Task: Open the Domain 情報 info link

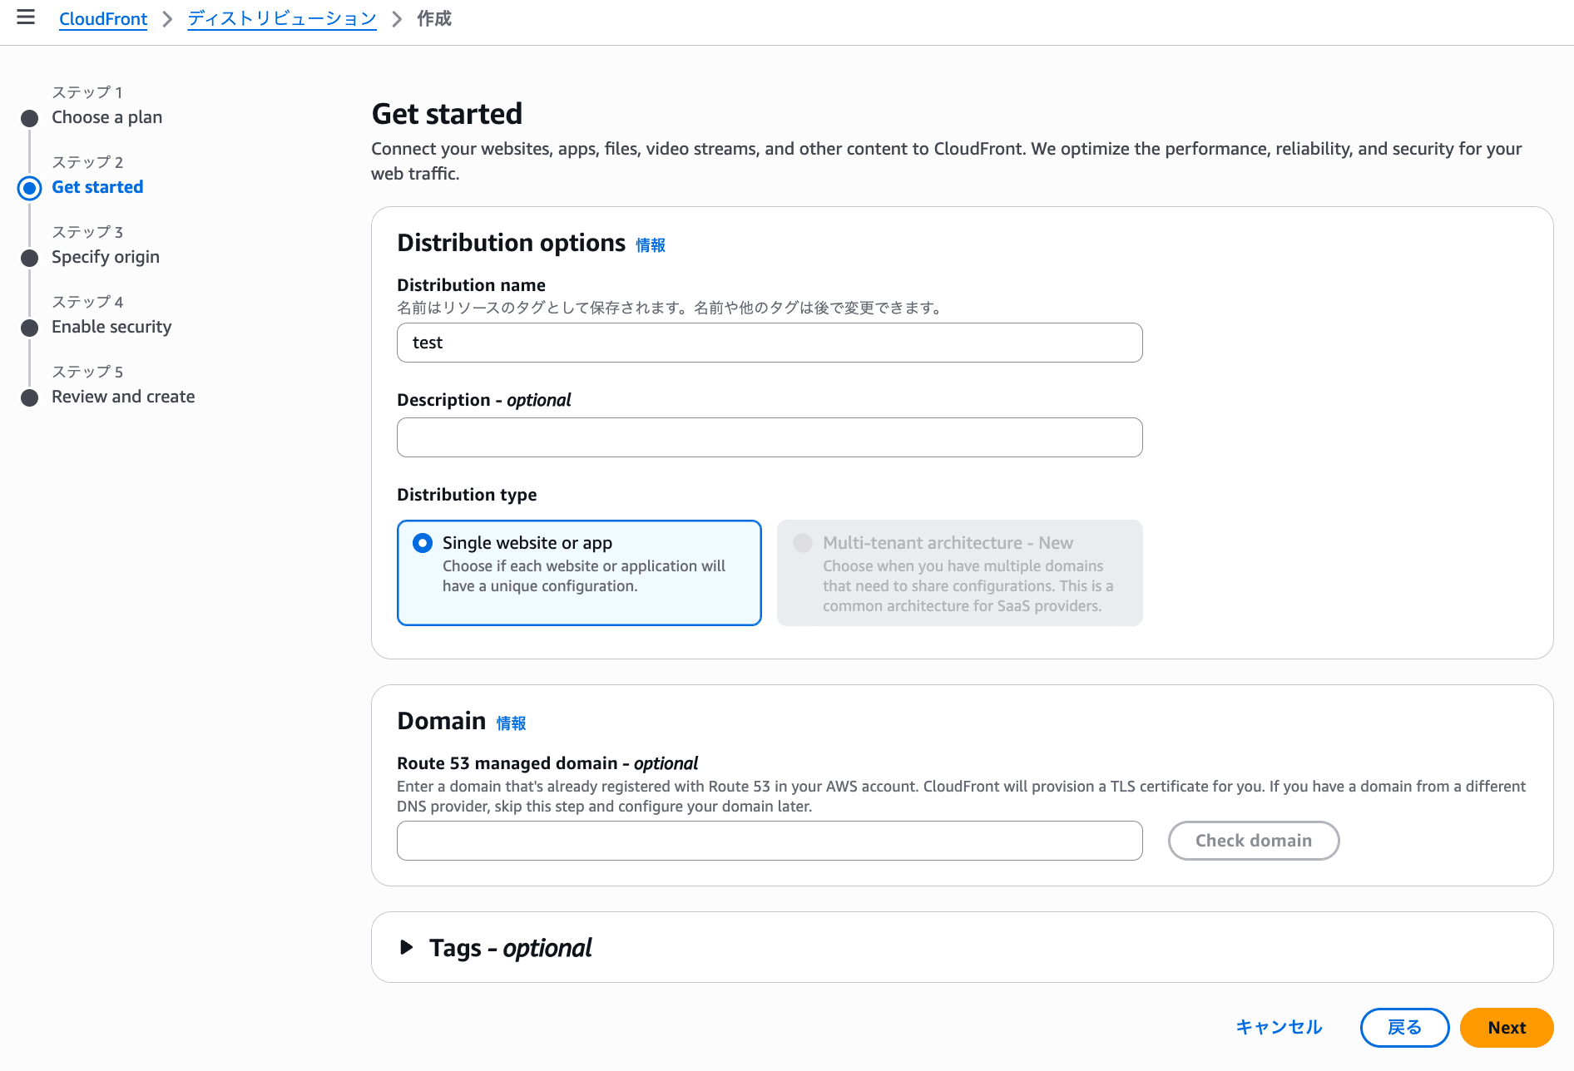Action: (x=511, y=723)
